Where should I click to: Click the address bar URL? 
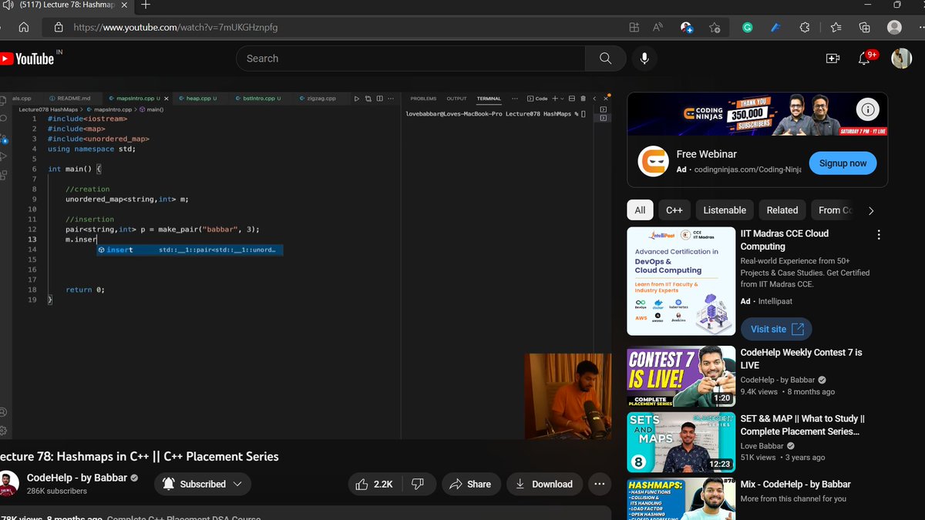(x=176, y=27)
